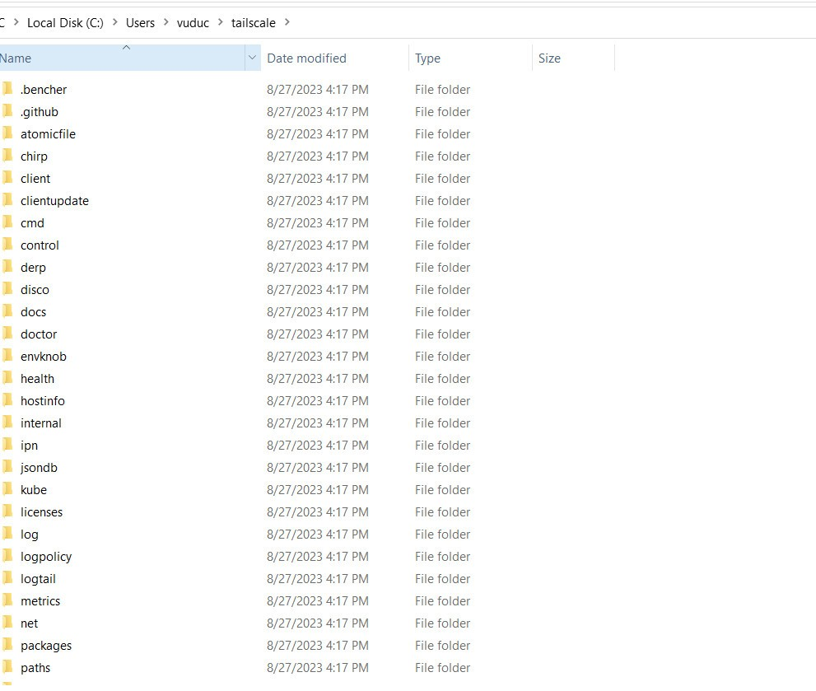The width and height of the screenshot is (816, 691).
Task: Sort by the Type column header
Action: pyautogui.click(x=470, y=58)
